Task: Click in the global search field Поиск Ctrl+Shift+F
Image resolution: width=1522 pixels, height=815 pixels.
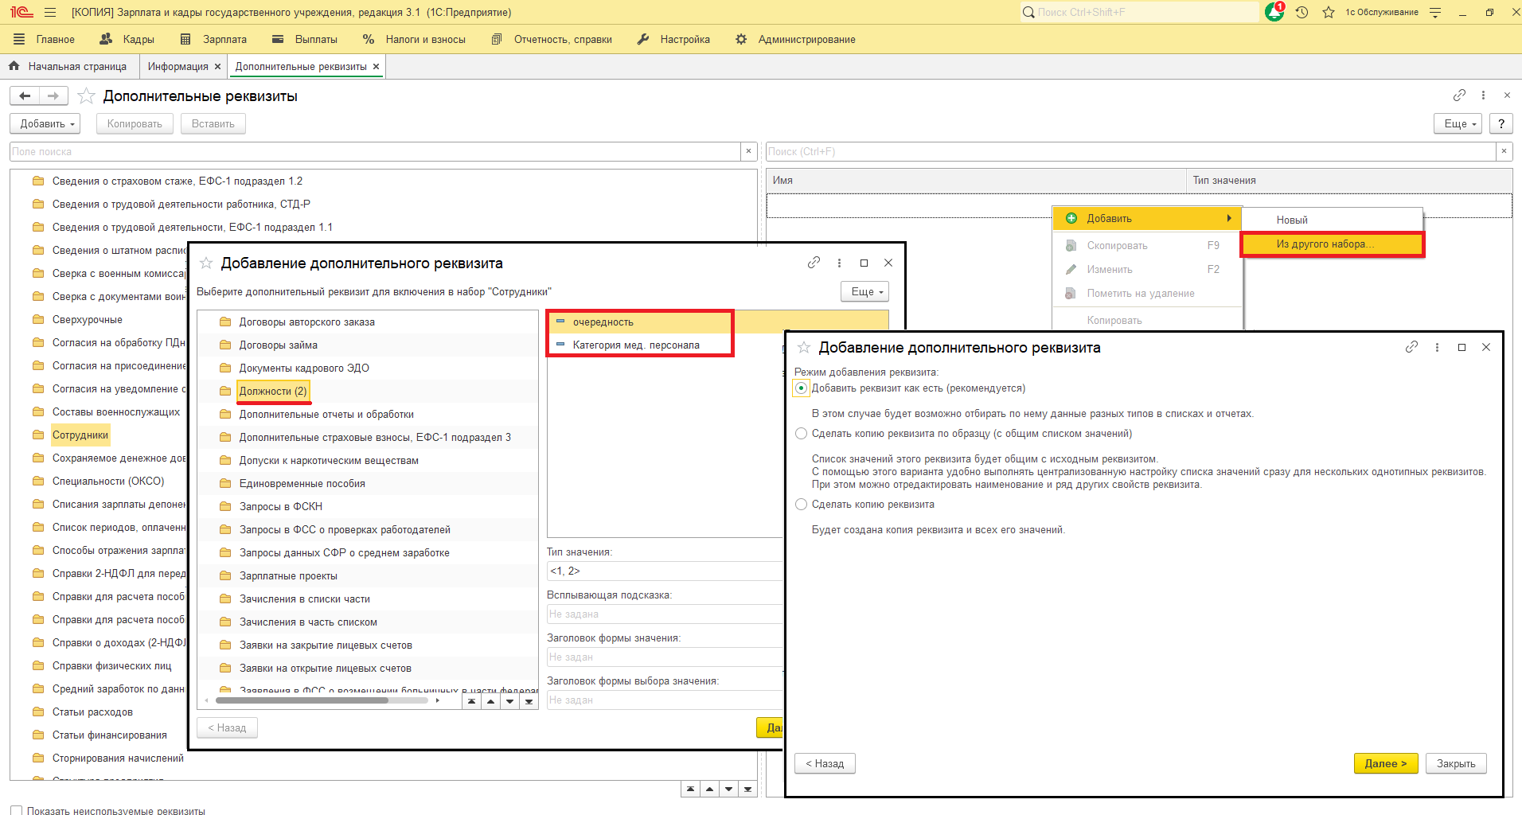Action: (1139, 12)
